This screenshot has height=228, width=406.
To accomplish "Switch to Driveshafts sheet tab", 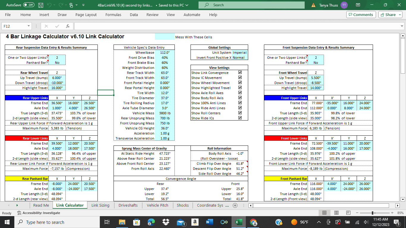I will [128, 205].
